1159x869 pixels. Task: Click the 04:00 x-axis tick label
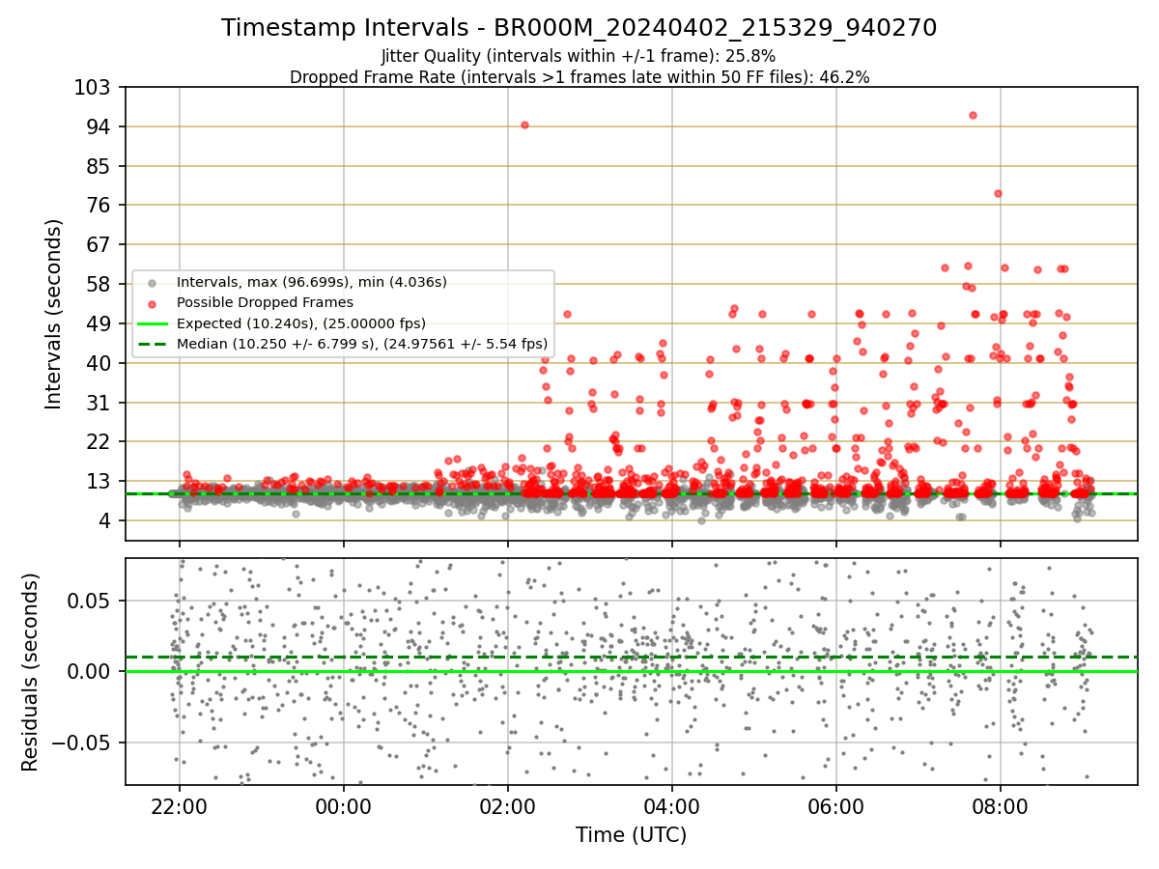pyautogui.click(x=671, y=805)
